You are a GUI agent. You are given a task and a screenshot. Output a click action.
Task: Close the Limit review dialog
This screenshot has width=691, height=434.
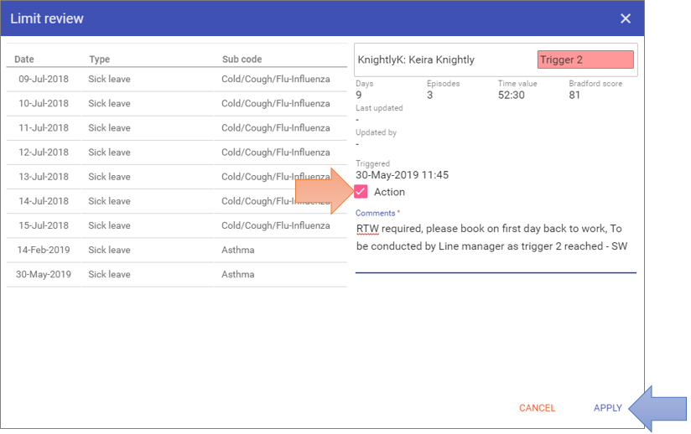point(626,18)
